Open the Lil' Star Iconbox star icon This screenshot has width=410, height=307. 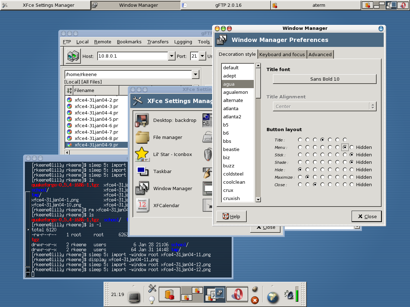point(142,154)
